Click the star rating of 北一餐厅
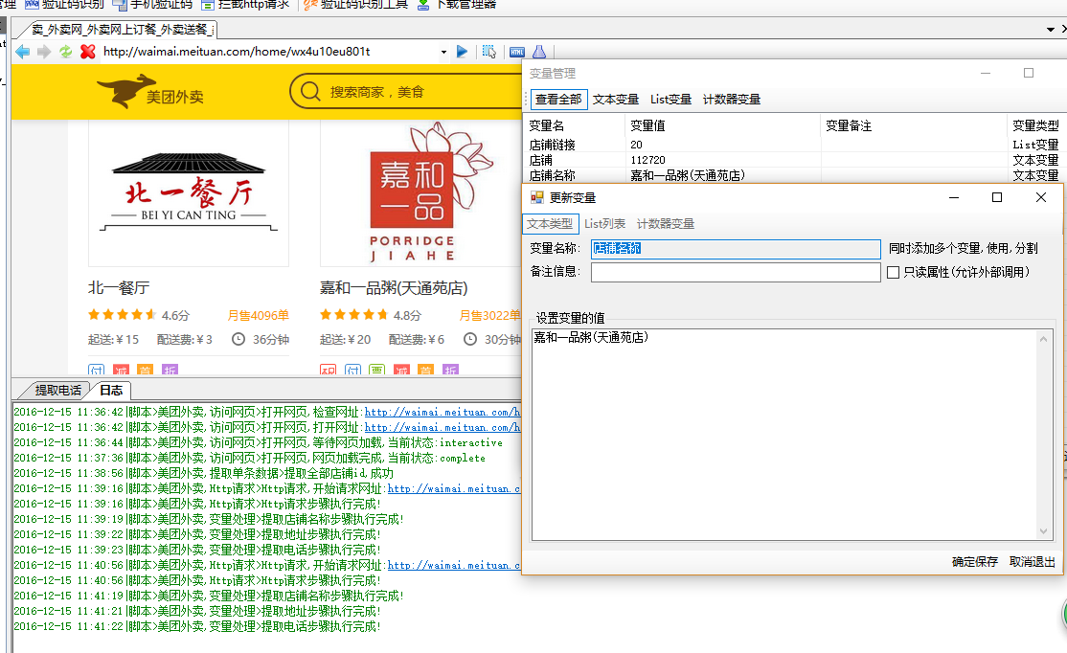This screenshot has width=1067, height=653. point(122,314)
